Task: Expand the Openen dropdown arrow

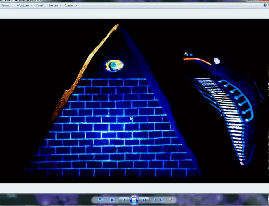Action: point(76,5)
